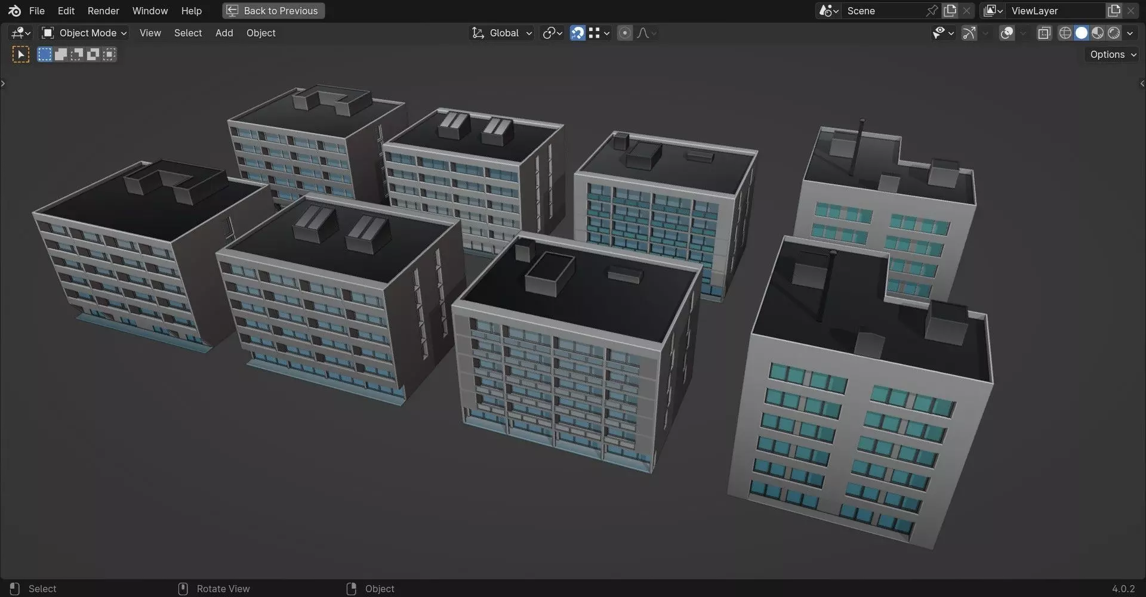The image size is (1146, 597).
Task: Click the Rotate View hint in status bar
Action: click(214, 589)
